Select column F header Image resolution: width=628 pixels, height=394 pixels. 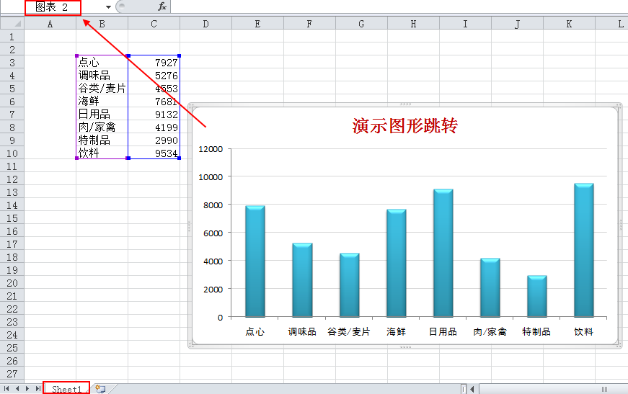(309, 24)
